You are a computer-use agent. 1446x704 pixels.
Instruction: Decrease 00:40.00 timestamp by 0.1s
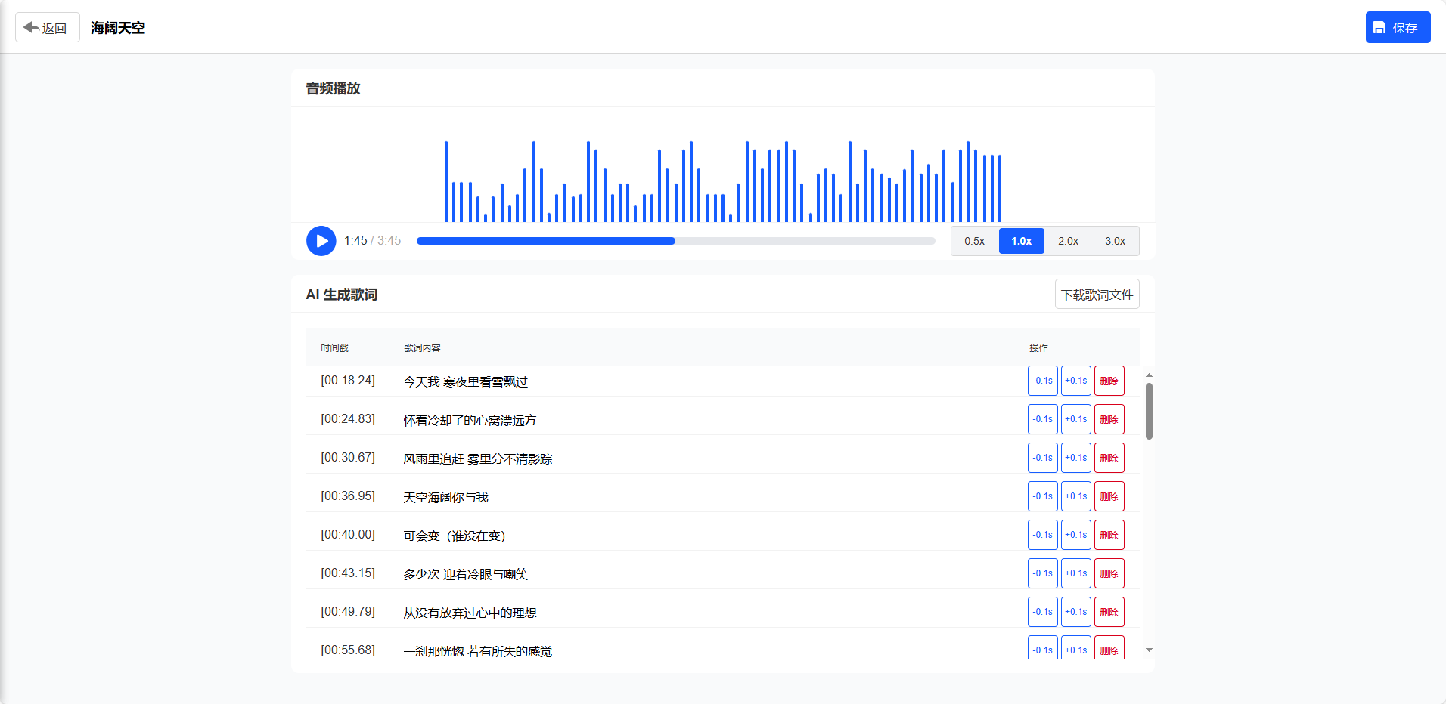1042,535
